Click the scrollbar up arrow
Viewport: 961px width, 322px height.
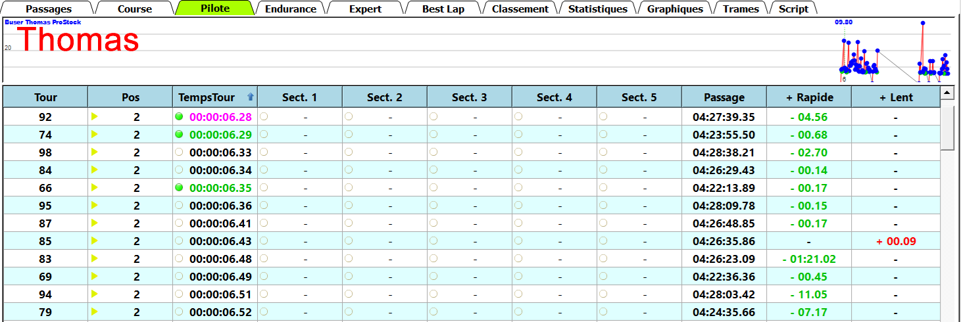coord(947,93)
